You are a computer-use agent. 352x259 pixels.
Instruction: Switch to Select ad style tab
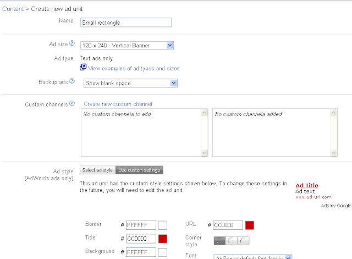(x=98, y=170)
